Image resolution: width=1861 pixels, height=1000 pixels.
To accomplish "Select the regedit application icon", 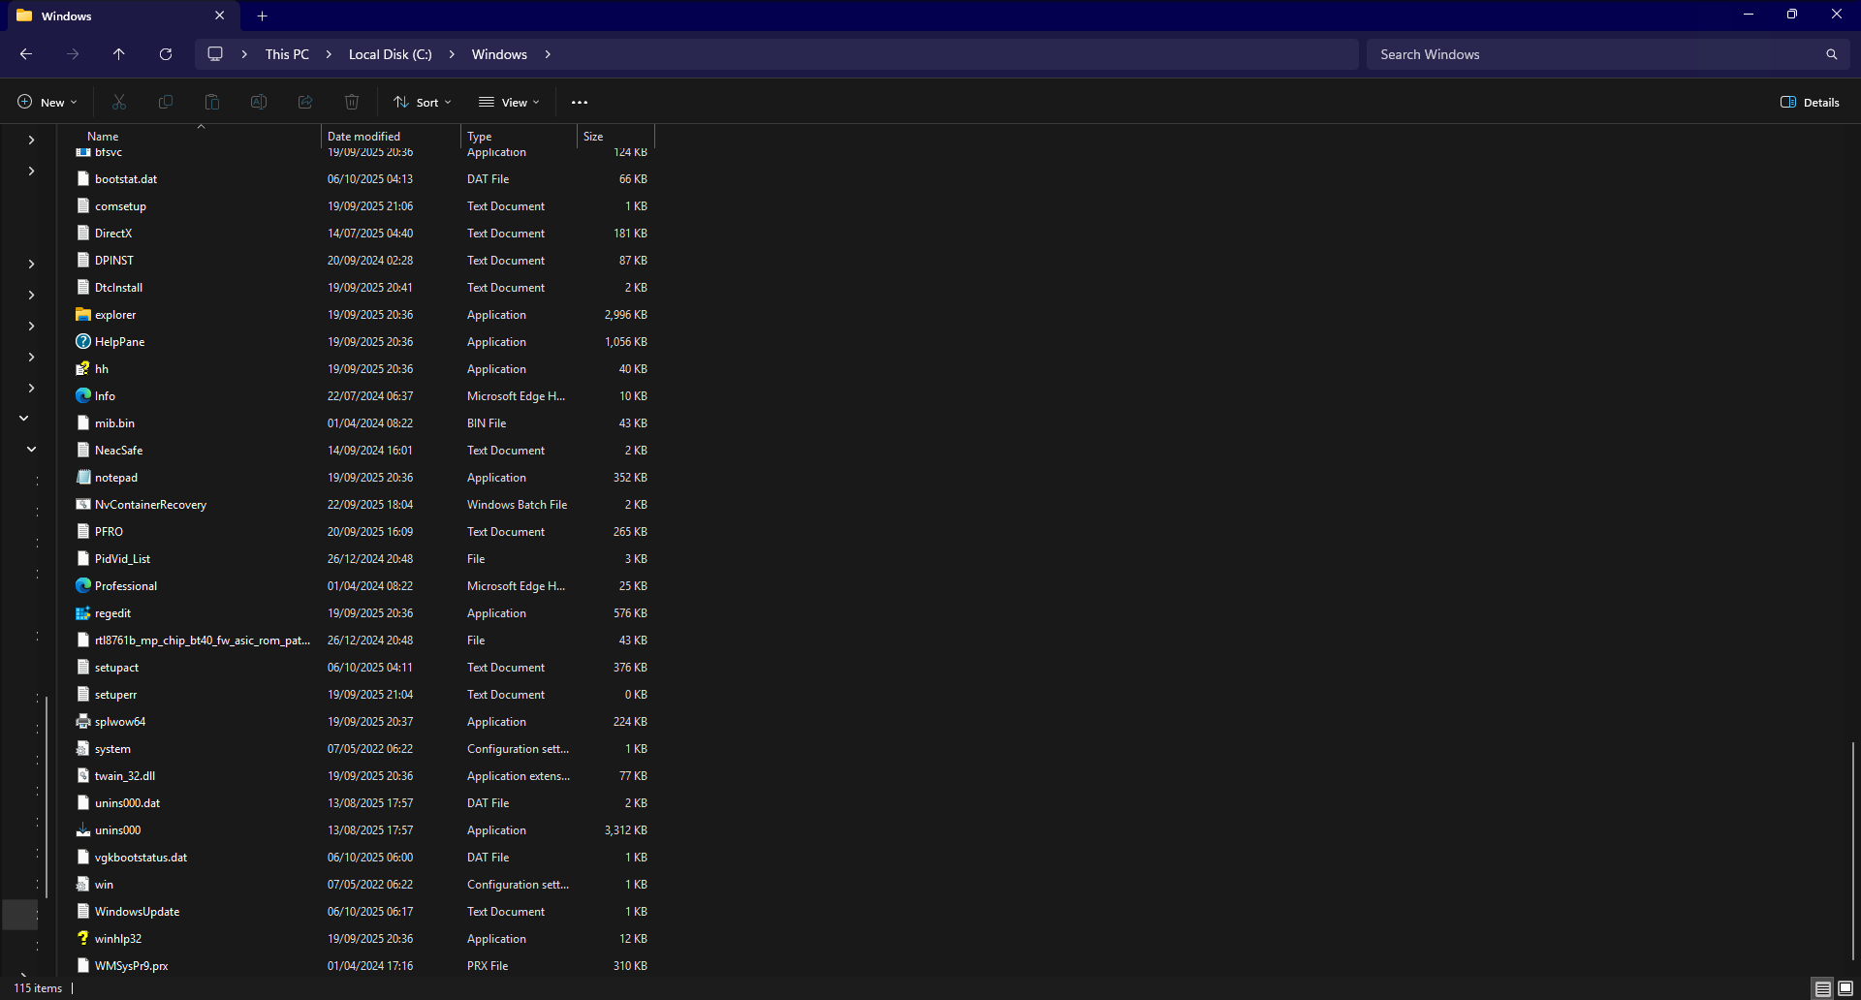I will click(x=83, y=613).
